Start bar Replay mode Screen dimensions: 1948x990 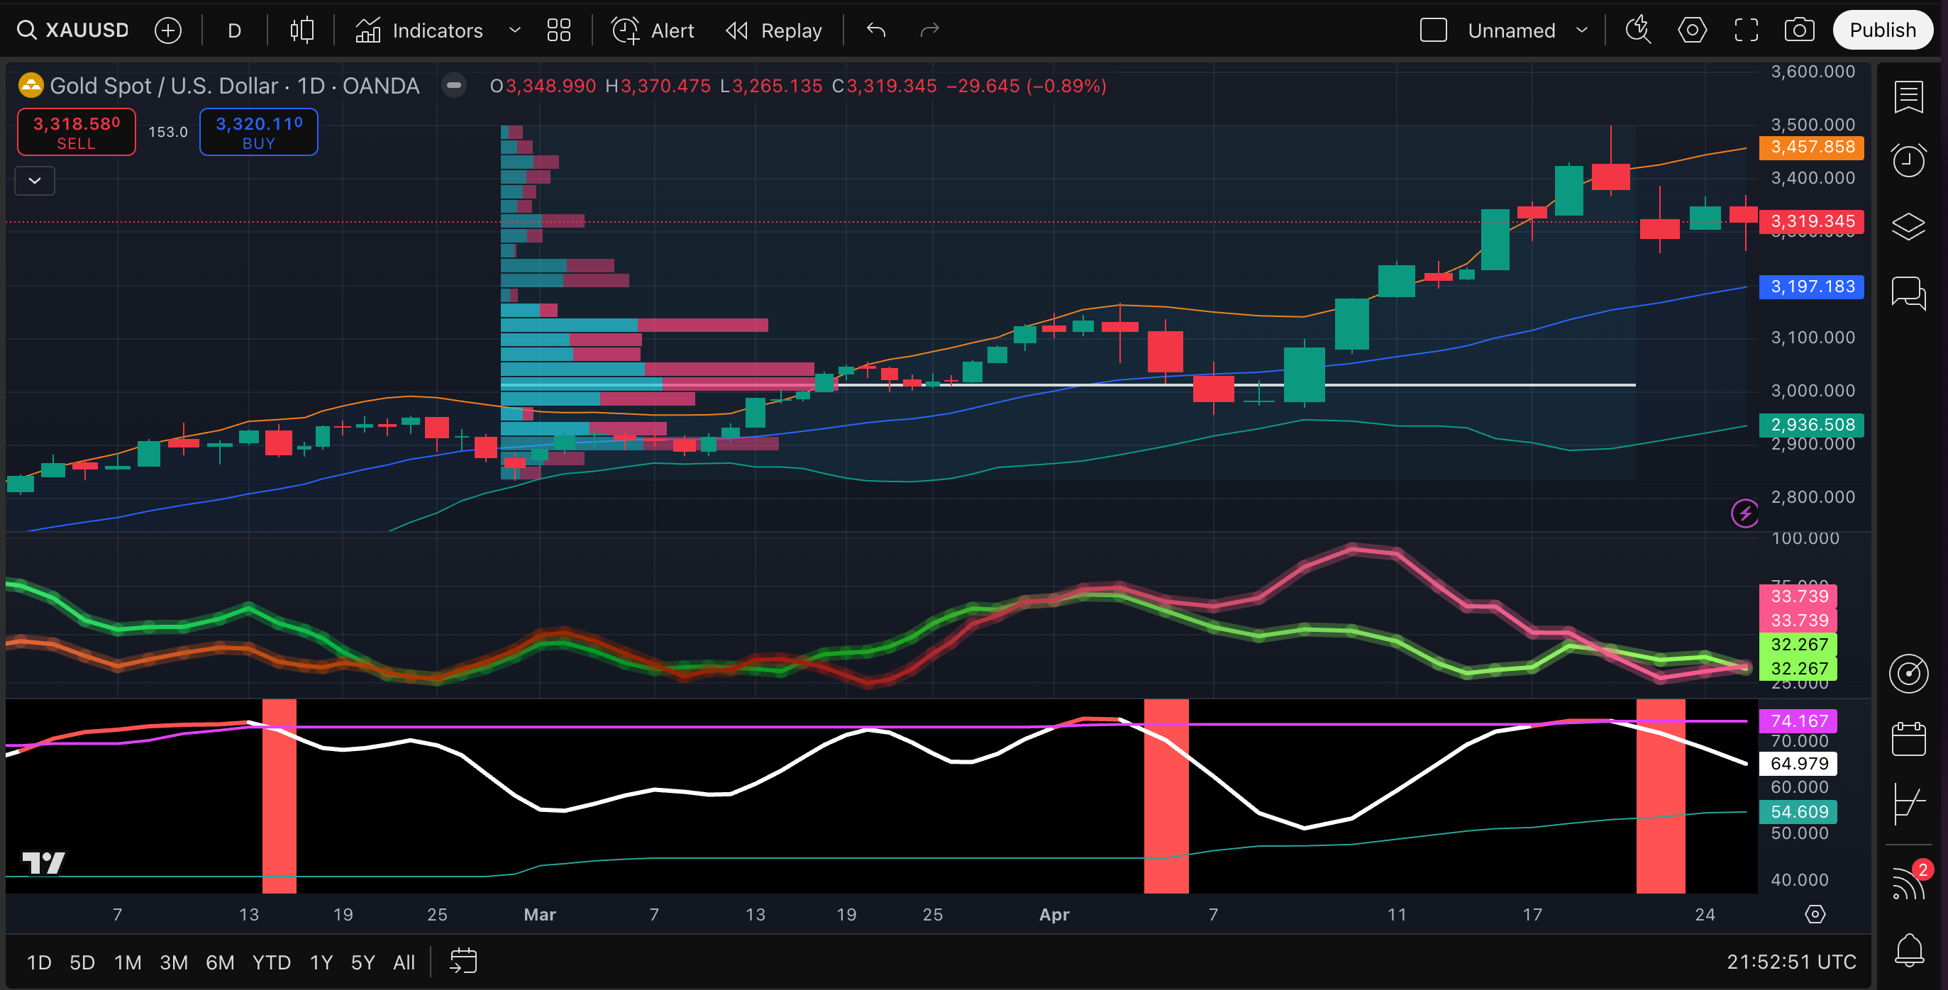(774, 30)
